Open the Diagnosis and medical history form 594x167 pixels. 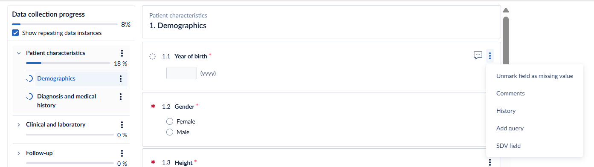click(67, 101)
